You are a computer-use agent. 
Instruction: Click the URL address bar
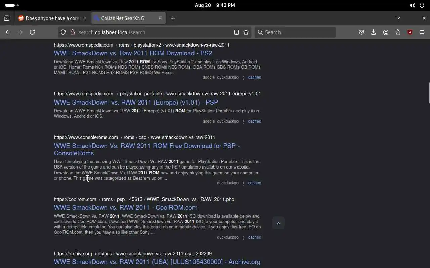click(155, 32)
